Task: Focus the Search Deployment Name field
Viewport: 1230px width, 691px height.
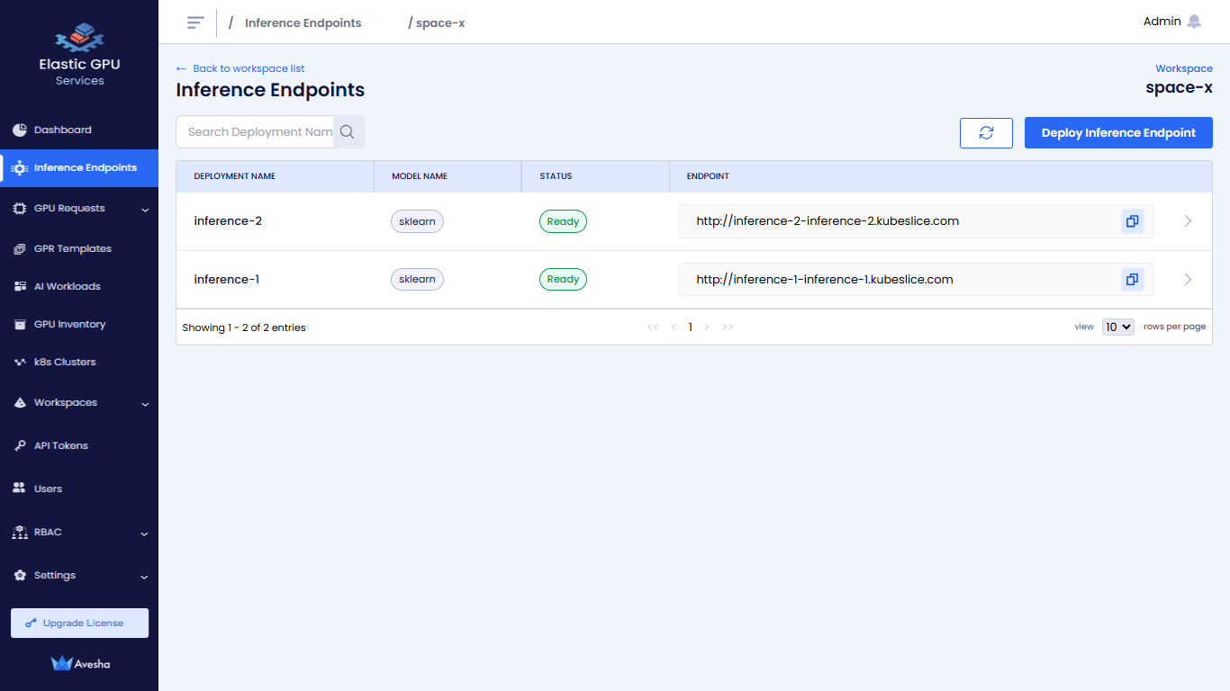Action: (x=257, y=132)
